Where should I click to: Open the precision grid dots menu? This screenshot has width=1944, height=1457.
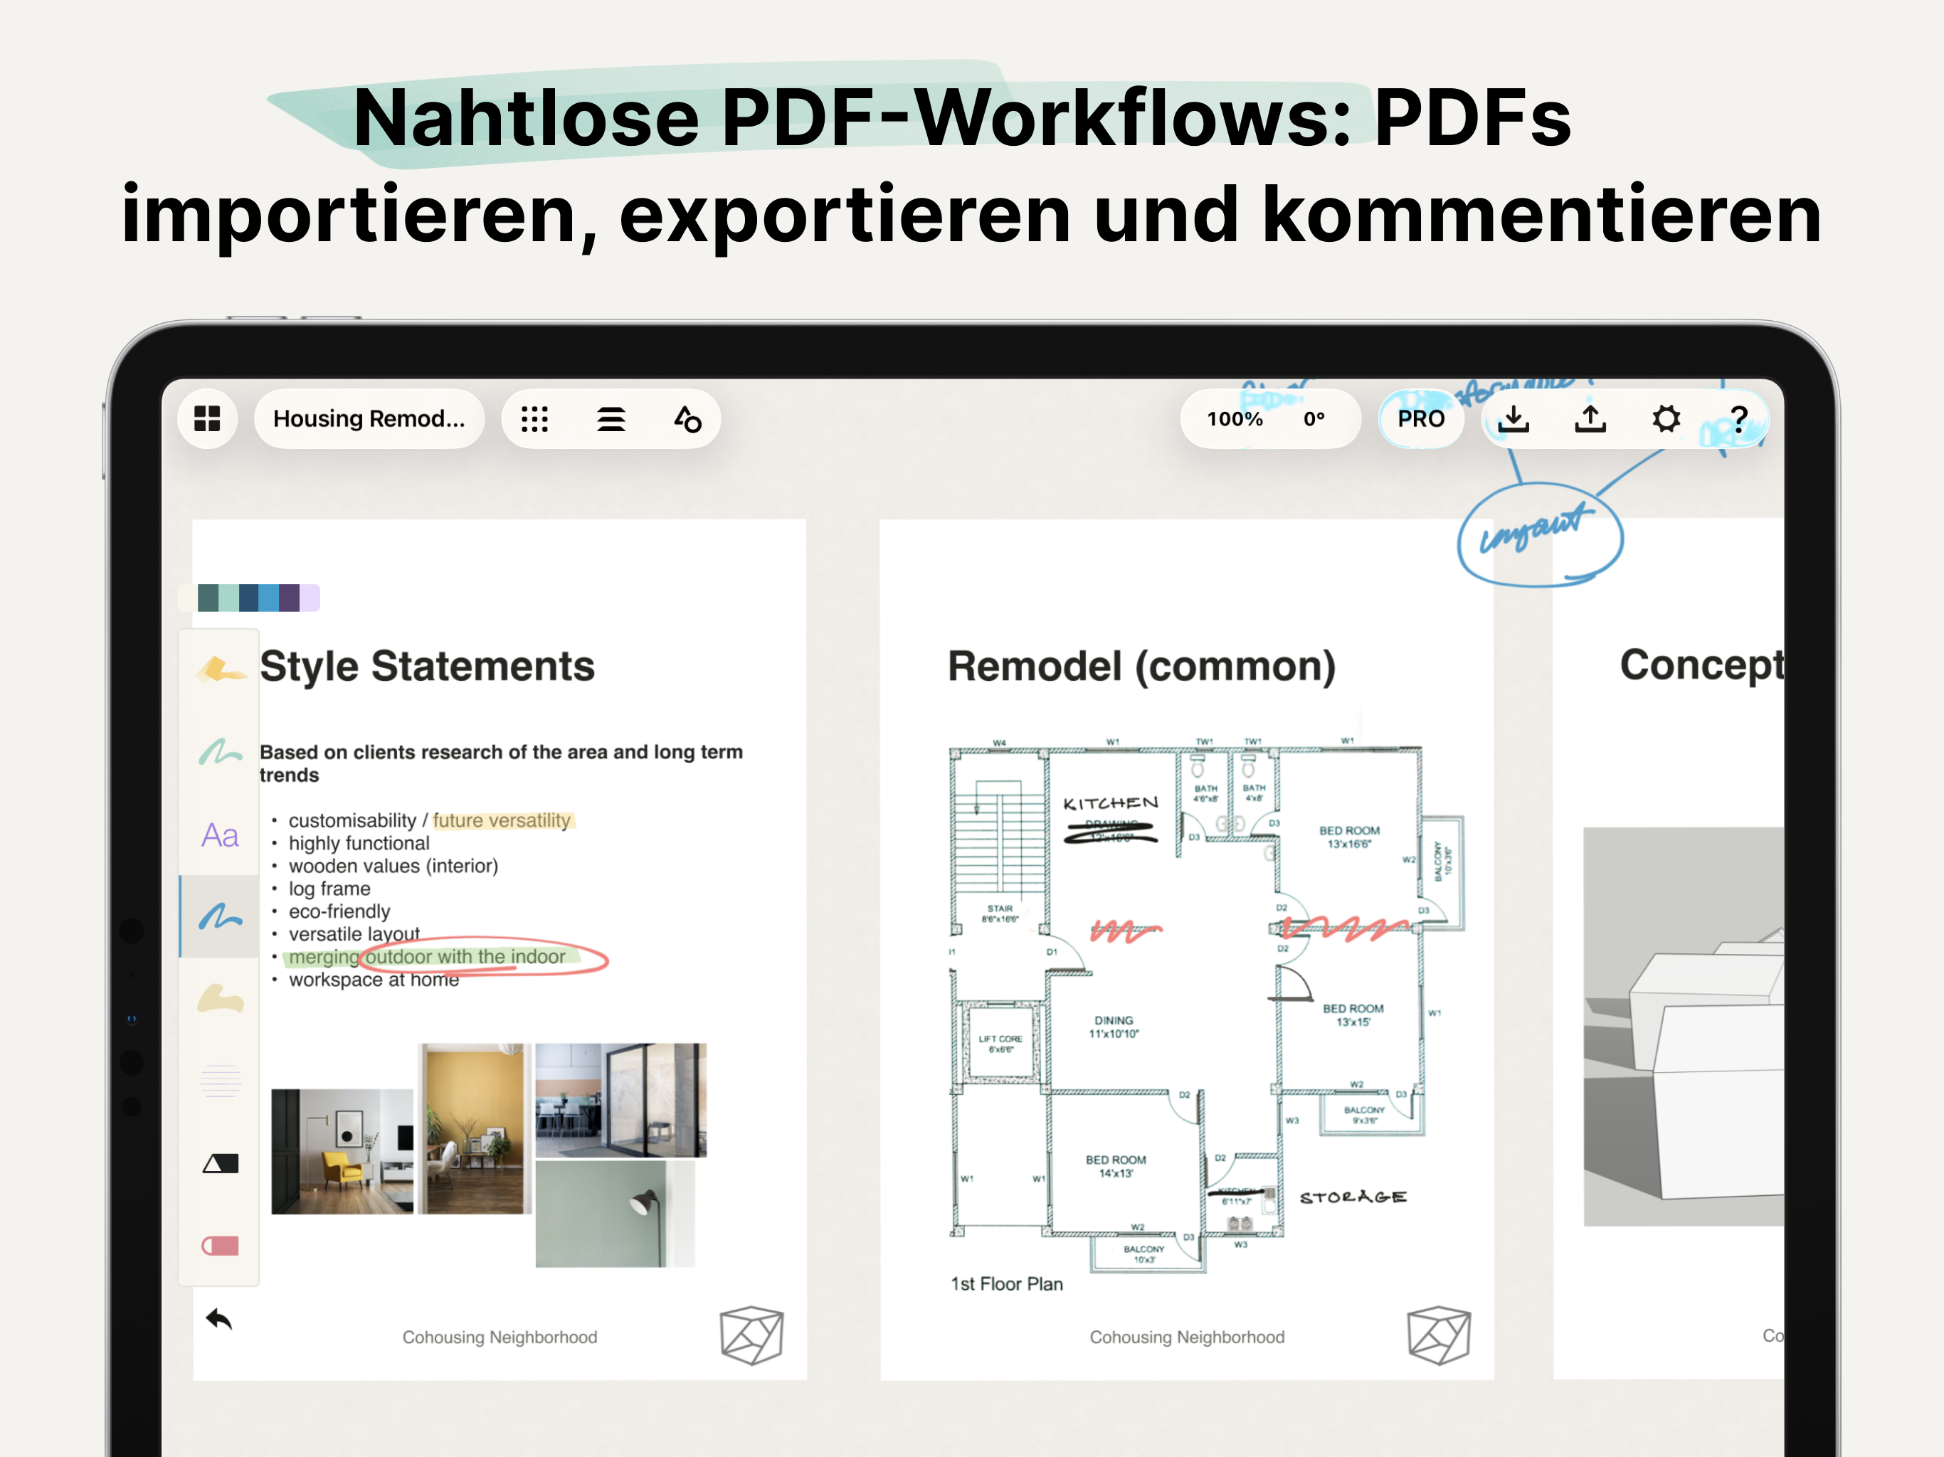[x=534, y=419]
